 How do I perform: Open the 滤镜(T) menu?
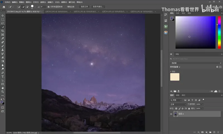pos(50,2)
